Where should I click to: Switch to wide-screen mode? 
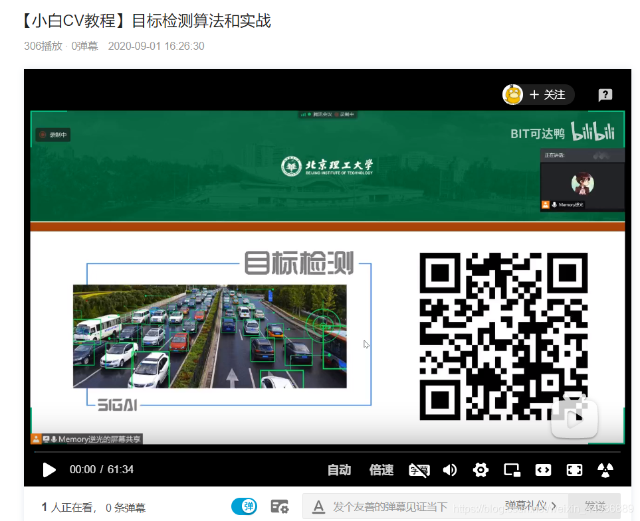point(543,470)
